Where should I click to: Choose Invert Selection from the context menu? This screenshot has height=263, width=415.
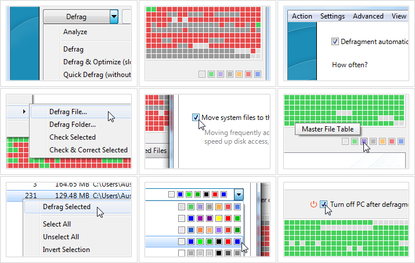[66, 250]
